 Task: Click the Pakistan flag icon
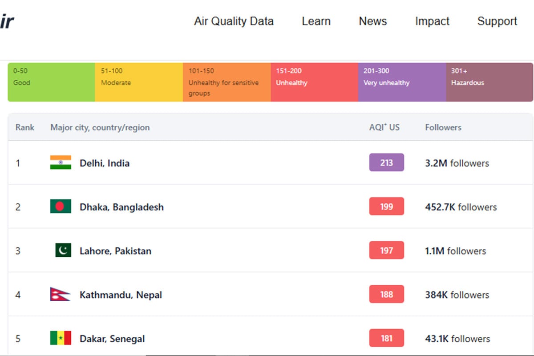point(63,251)
